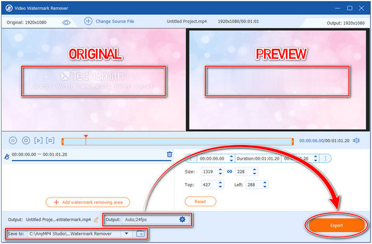Screen dimensions: 372x244
Task: Click the Save to path C:\AnyMP4 Studio field
Action: [74, 234]
